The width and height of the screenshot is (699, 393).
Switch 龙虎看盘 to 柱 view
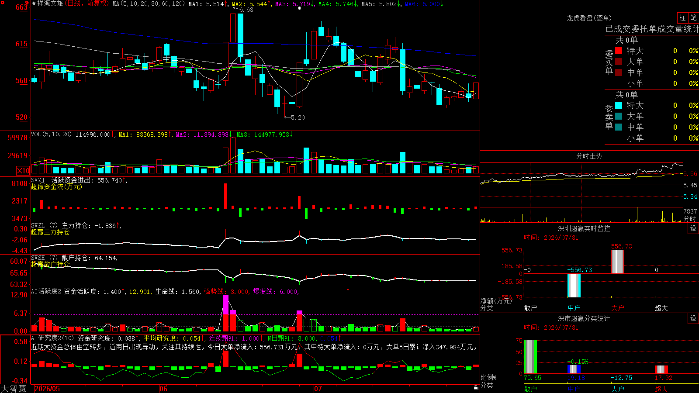click(682, 18)
